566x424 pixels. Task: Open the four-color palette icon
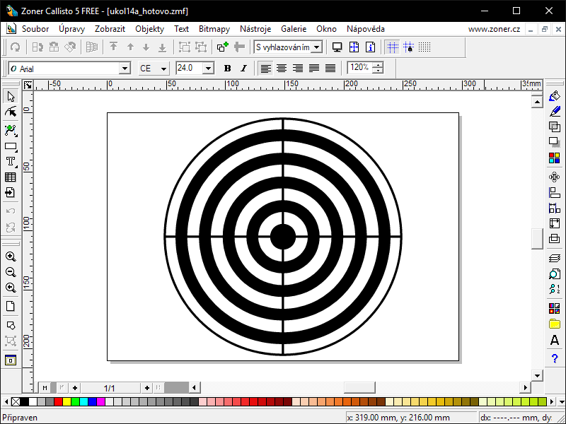point(555,158)
